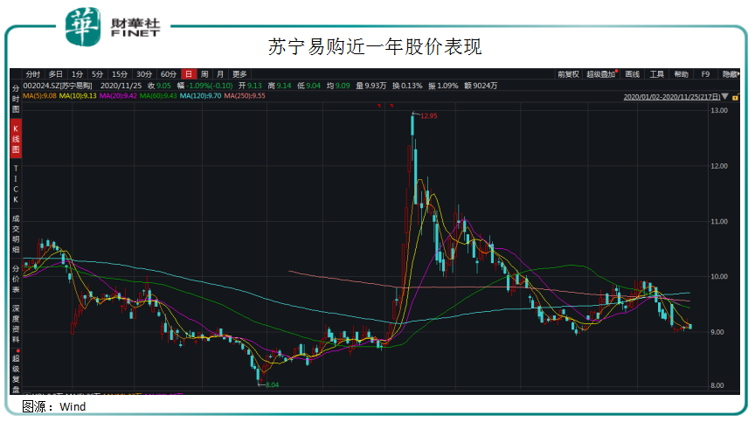
Task: Select the 5分 interval tab
Action: click(x=97, y=74)
